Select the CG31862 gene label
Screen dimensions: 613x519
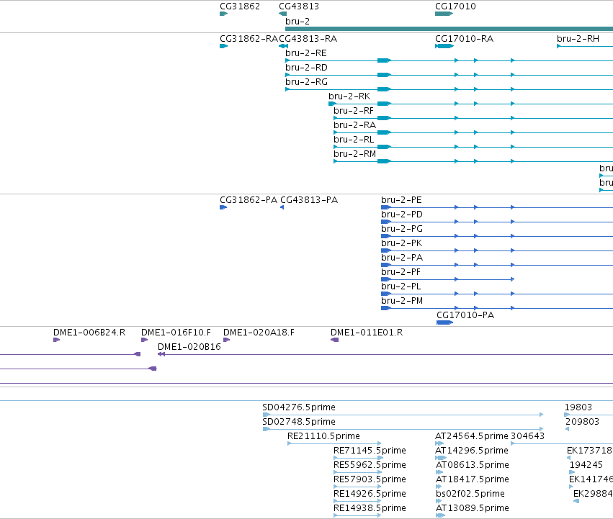click(240, 6)
